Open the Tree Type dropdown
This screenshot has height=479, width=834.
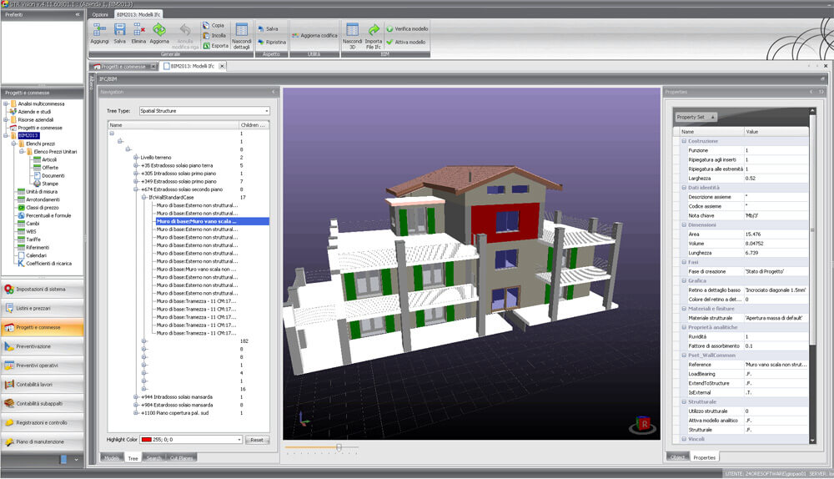[265, 110]
